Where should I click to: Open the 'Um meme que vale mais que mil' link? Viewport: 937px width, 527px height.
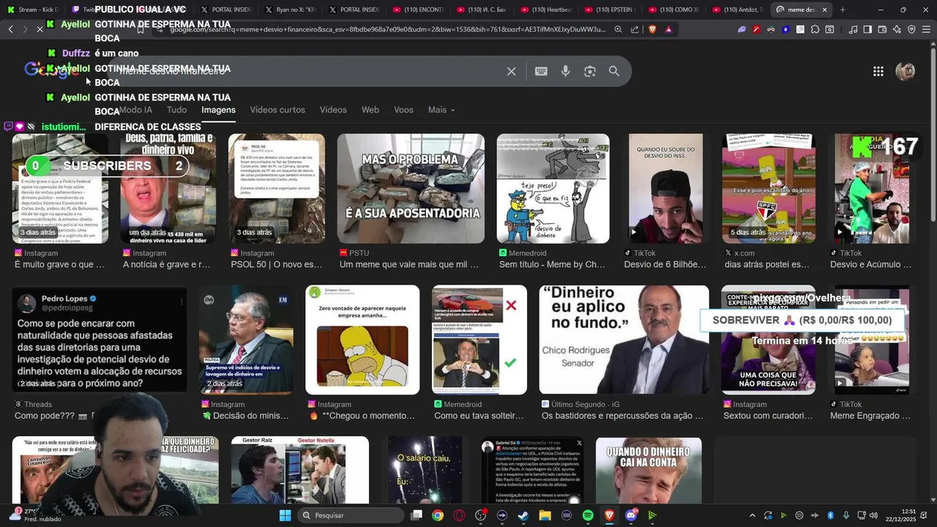coord(408,264)
